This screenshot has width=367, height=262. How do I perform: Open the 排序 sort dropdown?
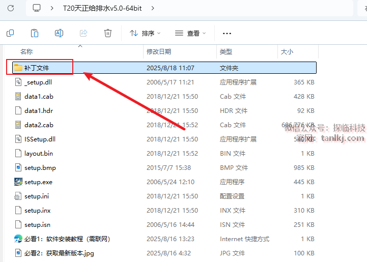145,33
